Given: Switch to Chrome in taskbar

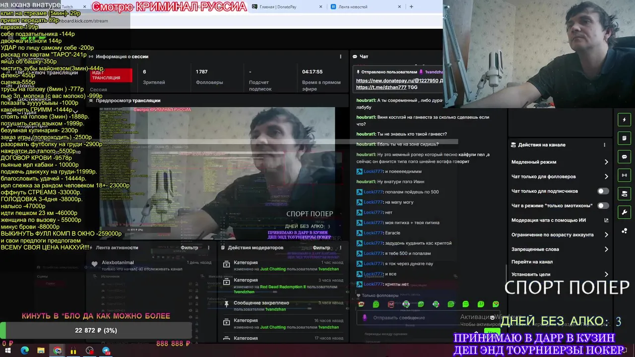Looking at the screenshot, I should coord(58,351).
